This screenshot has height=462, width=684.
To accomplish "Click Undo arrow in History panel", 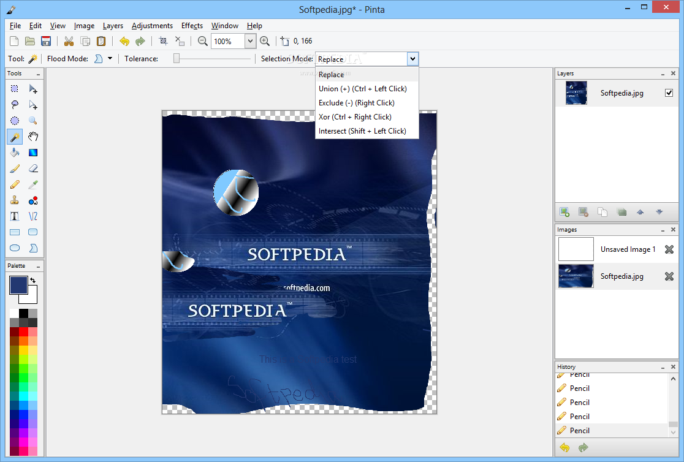I will pyautogui.click(x=564, y=447).
